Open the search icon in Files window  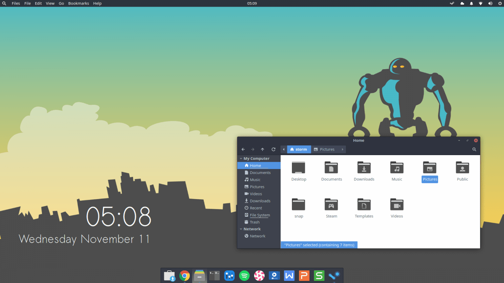click(x=474, y=149)
